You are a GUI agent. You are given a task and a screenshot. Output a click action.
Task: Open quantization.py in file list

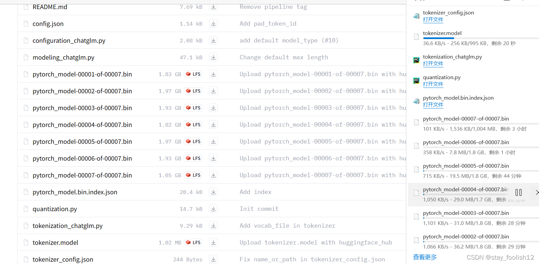tap(55, 209)
